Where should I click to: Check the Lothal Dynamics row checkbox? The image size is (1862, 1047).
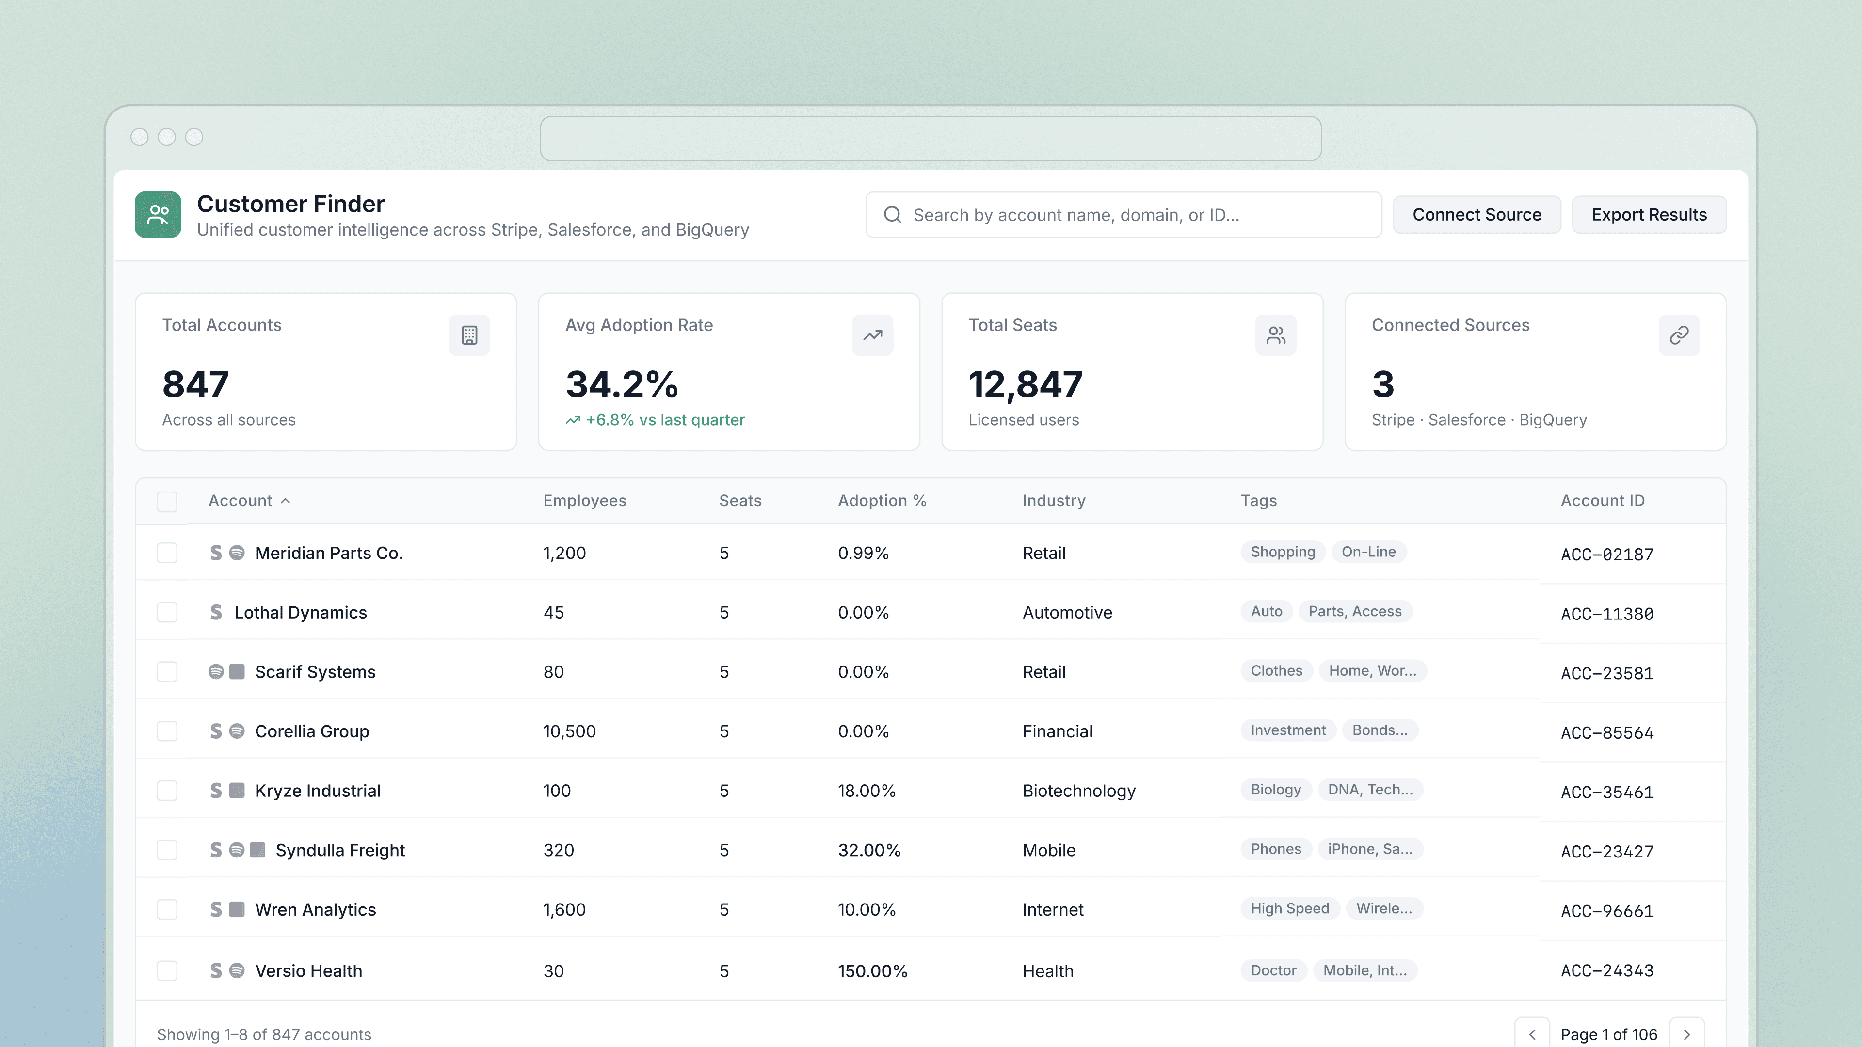coord(167,612)
